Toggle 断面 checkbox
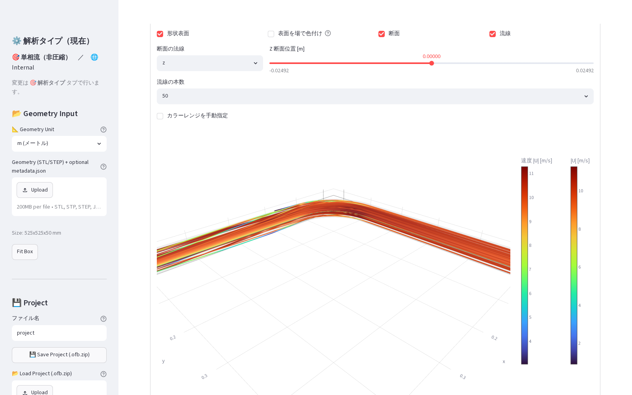 382,34
